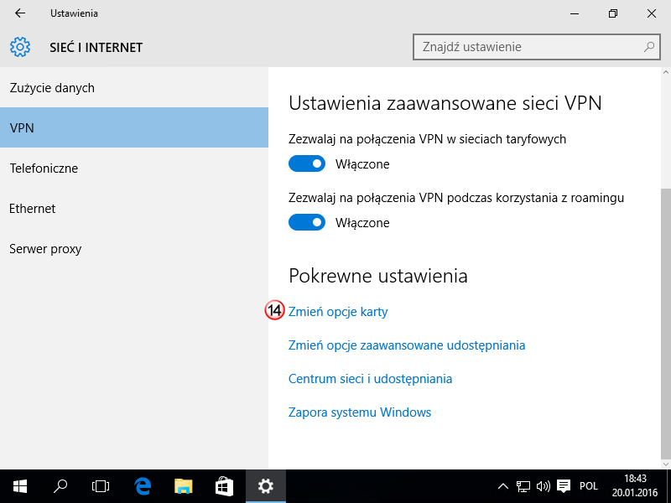Click scrollbar up arrow
Viewport: 671px width, 503px height.
point(666,72)
